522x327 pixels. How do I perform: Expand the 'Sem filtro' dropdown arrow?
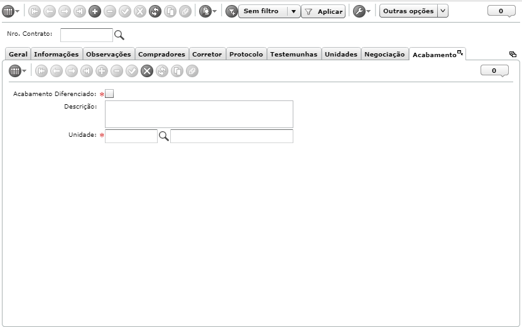click(x=293, y=11)
